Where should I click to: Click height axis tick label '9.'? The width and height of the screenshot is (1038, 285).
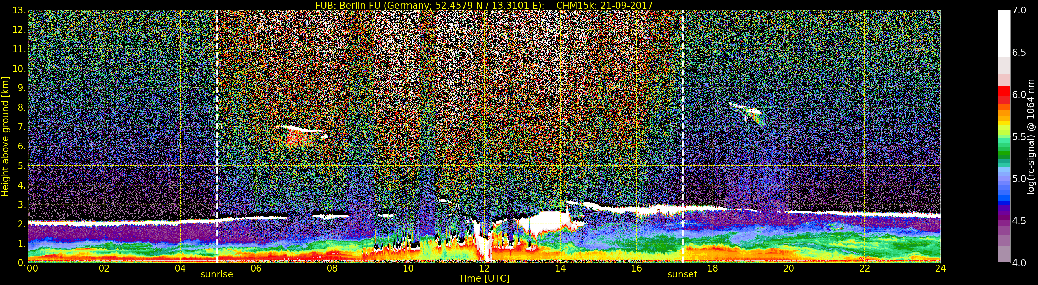point(21,88)
